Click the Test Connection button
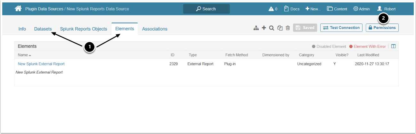 [341, 28]
